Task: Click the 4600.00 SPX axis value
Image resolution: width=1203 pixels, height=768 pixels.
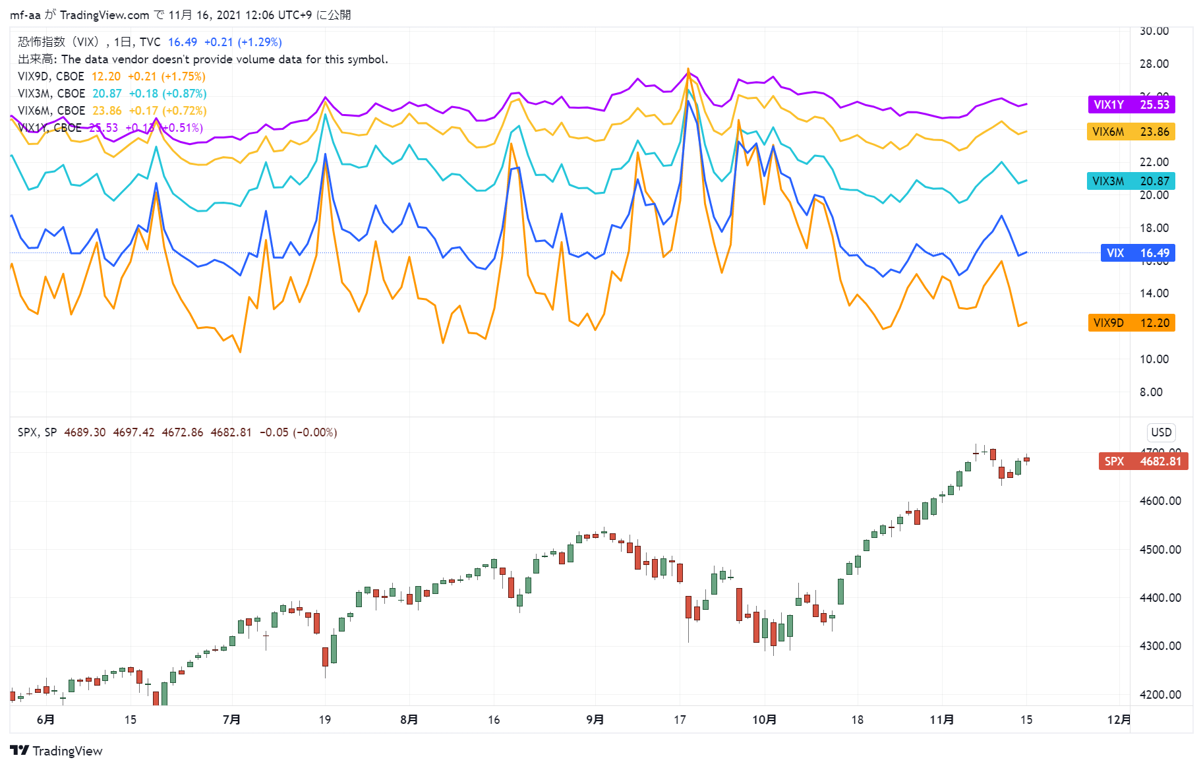Action: [1160, 501]
